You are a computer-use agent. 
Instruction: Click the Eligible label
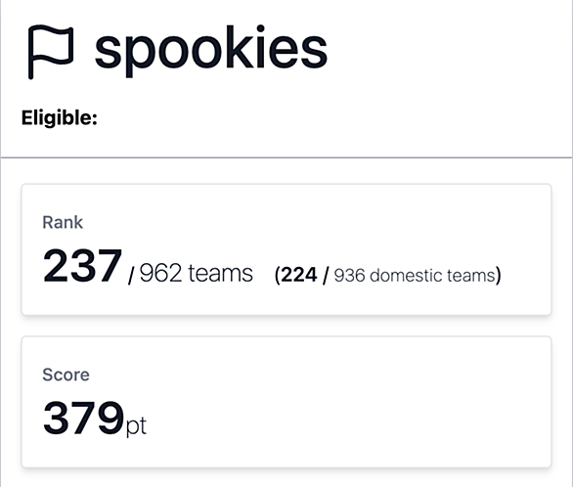pos(60,118)
